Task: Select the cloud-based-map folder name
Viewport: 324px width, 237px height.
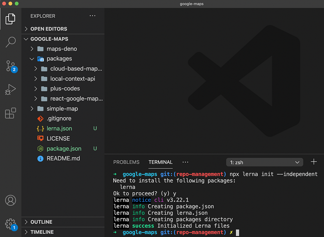Action: click(76, 69)
